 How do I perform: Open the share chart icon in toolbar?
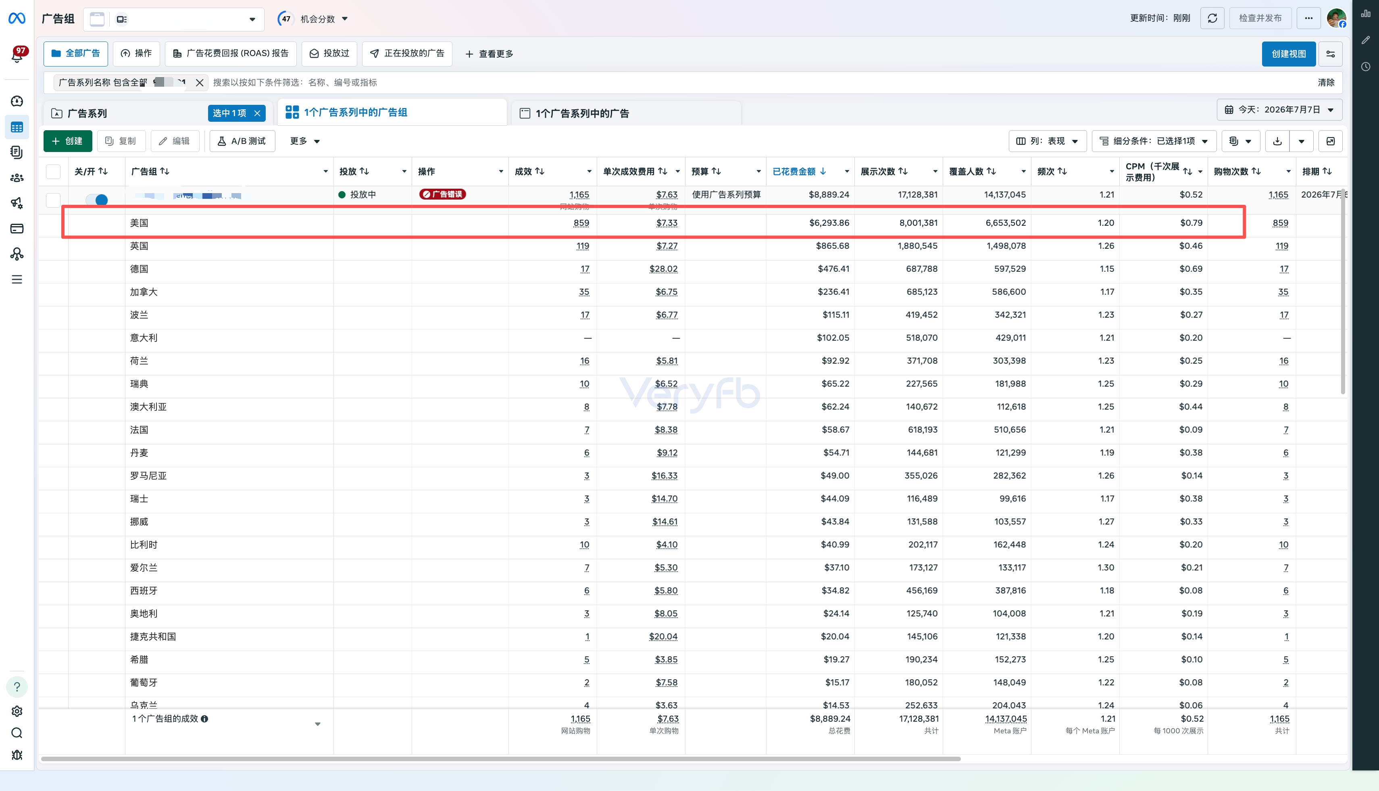(x=1330, y=141)
